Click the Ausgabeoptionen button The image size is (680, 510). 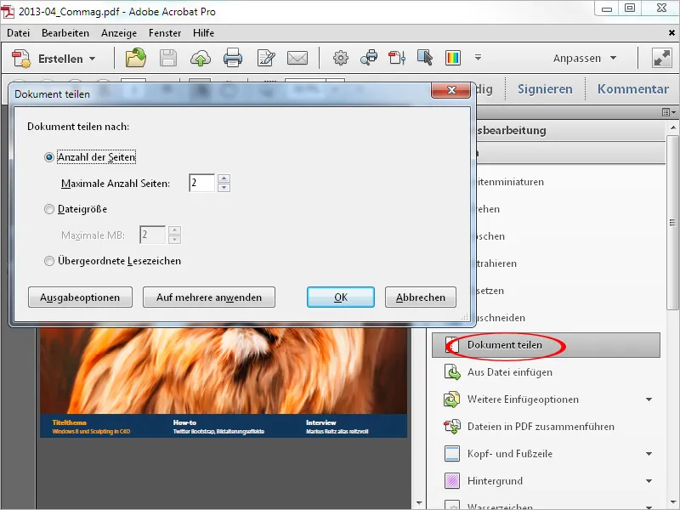pyautogui.click(x=80, y=297)
